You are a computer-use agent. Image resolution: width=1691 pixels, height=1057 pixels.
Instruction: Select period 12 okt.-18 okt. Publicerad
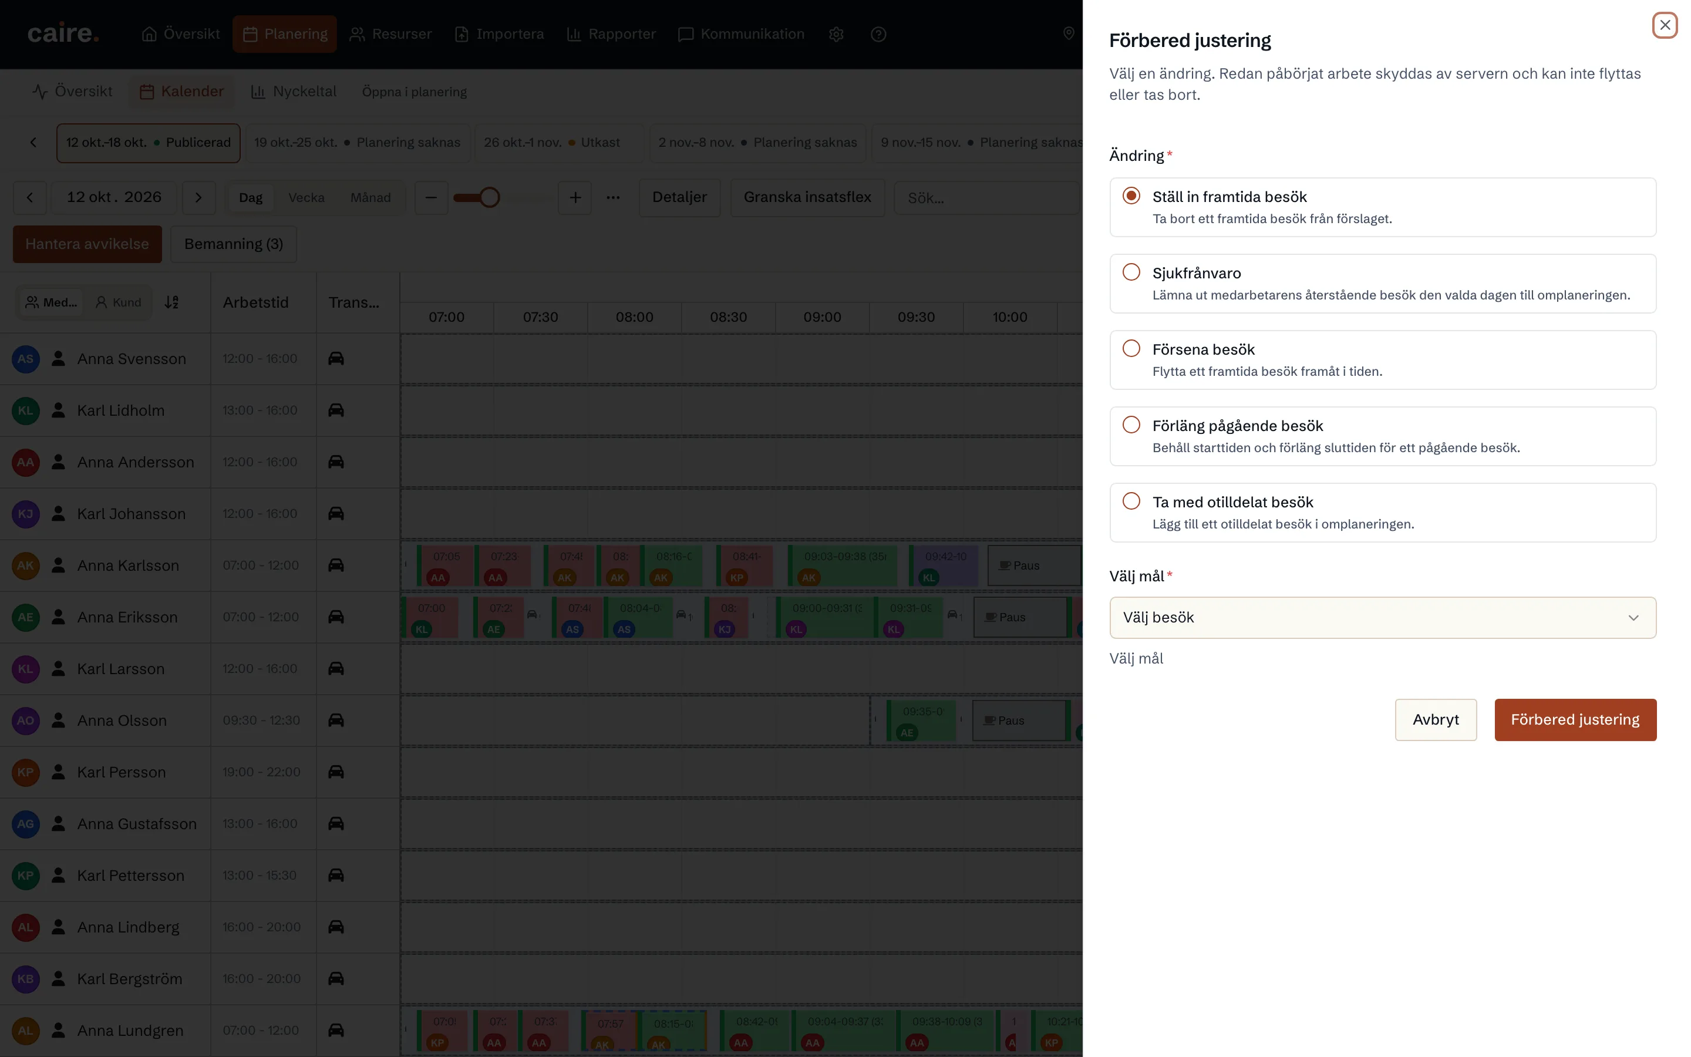[148, 143]
